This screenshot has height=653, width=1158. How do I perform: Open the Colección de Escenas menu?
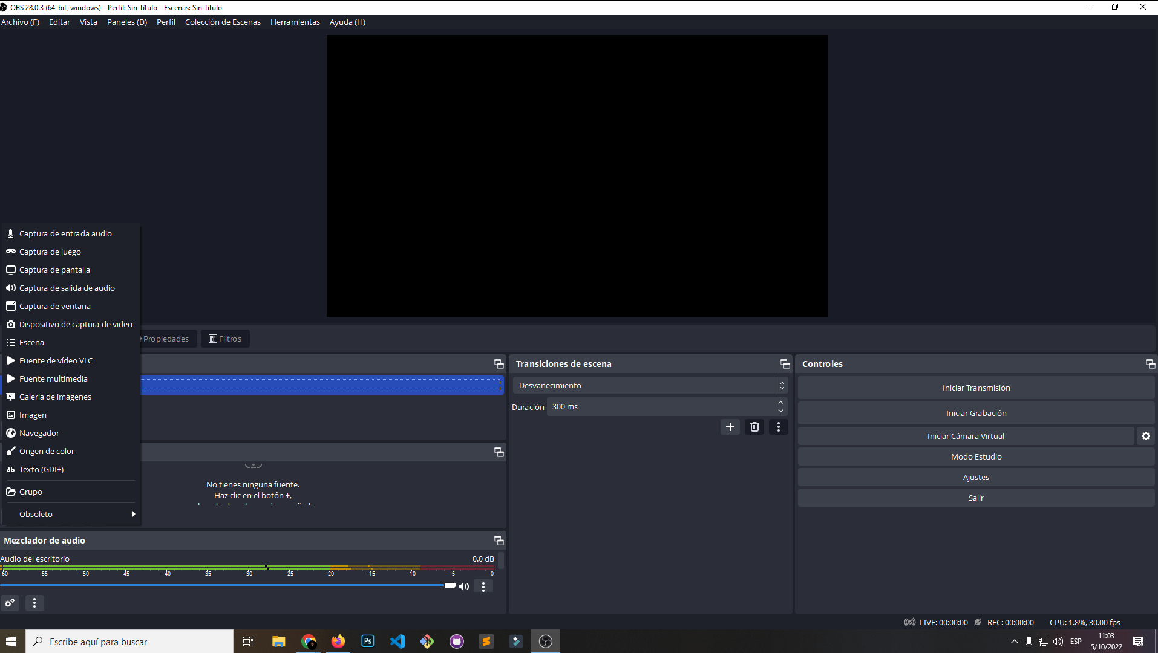[x=223, y=22]
